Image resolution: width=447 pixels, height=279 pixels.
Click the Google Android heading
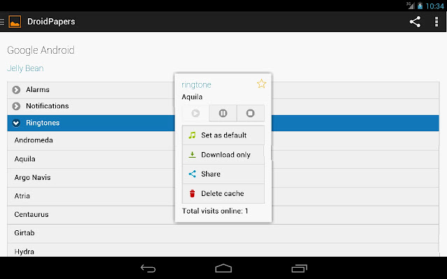(x=41, y=50)
